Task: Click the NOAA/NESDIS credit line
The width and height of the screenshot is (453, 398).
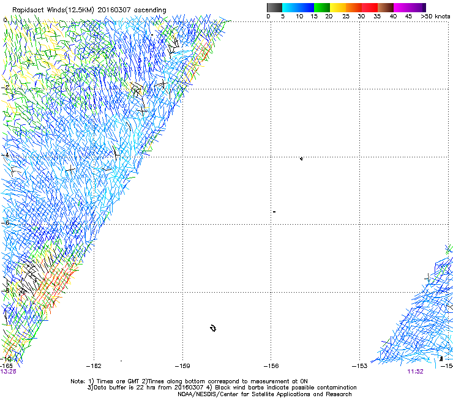Action: point(264,394)
